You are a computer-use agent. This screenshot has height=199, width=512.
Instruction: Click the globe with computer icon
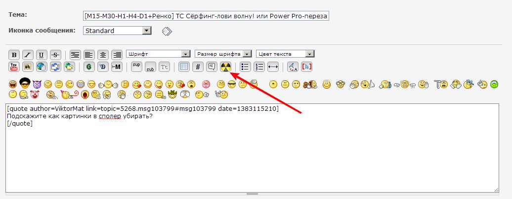70,67
